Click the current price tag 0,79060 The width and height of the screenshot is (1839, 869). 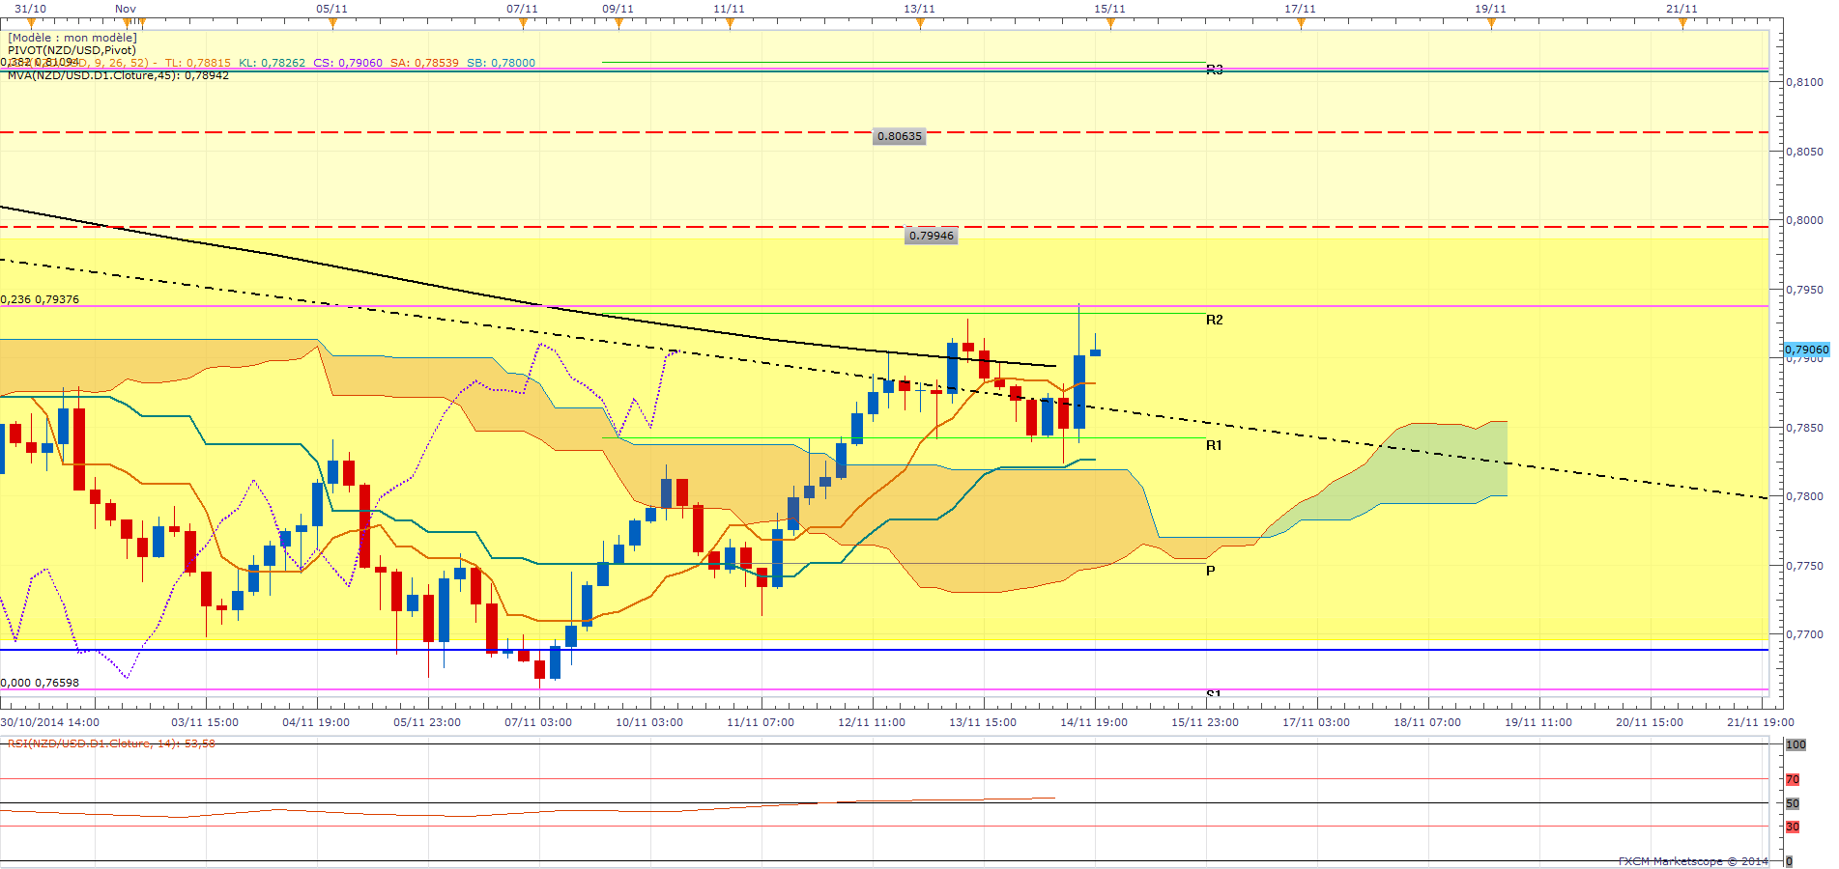pos(1806,350)
